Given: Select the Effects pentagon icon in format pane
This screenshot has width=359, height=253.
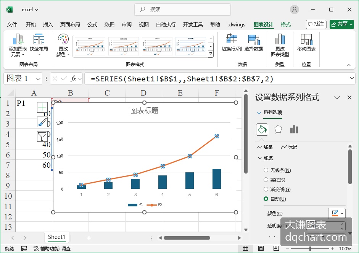Looking at the screenshot, I should (x=278, y=130).
